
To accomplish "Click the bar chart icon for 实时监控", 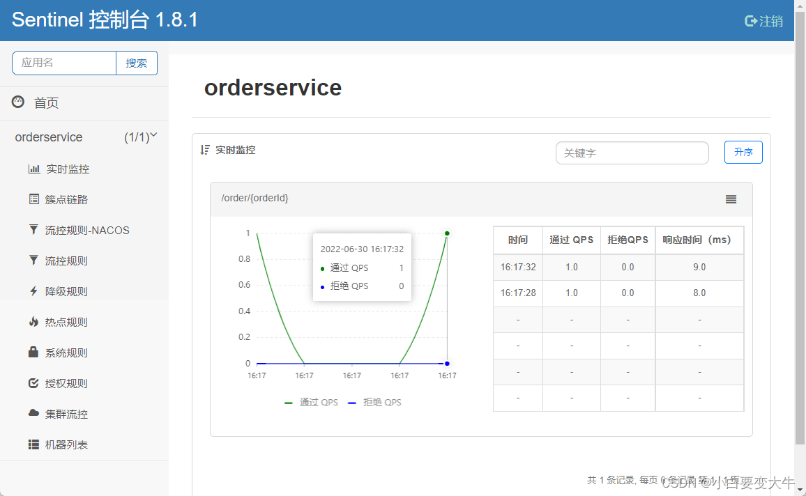I will [x=34, y=169].
